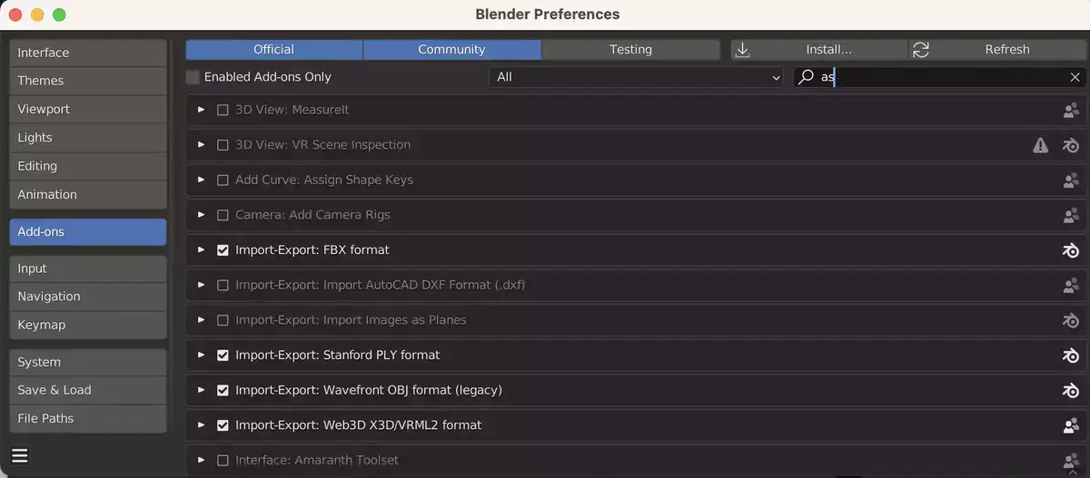Screen dimensions: 1090x478
Task: Open the All category dropdown
Action: [x=636, y=77]
